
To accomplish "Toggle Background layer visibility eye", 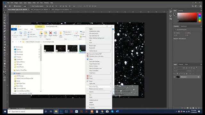I will click(174, 77).
